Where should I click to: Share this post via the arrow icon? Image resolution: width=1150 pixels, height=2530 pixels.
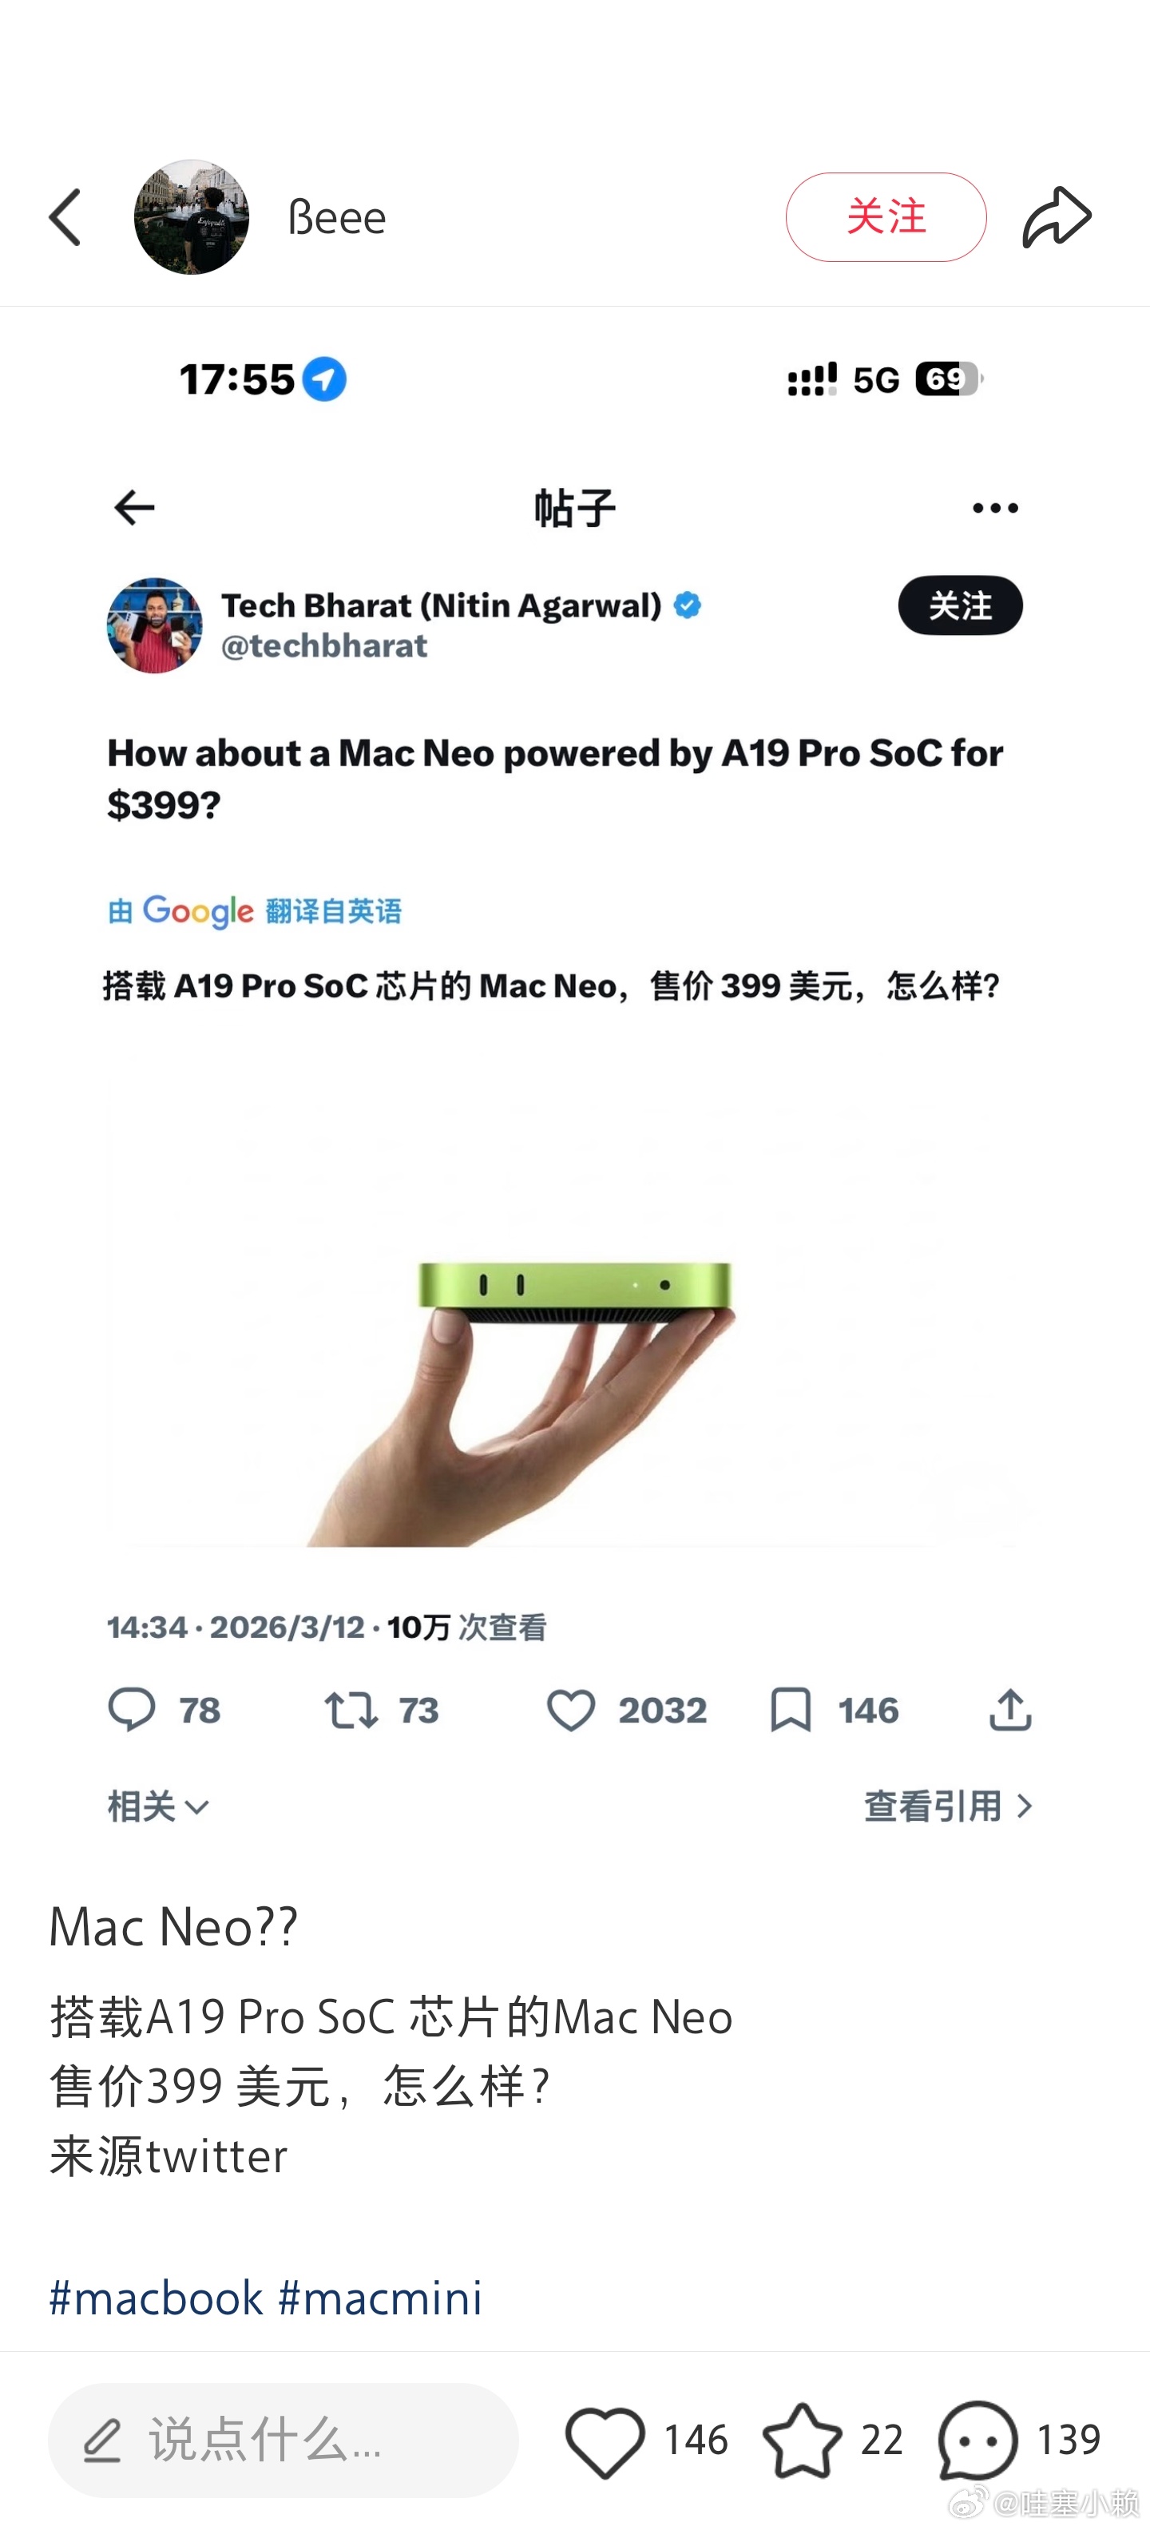pyautogui.click(x=1057, y=217)
